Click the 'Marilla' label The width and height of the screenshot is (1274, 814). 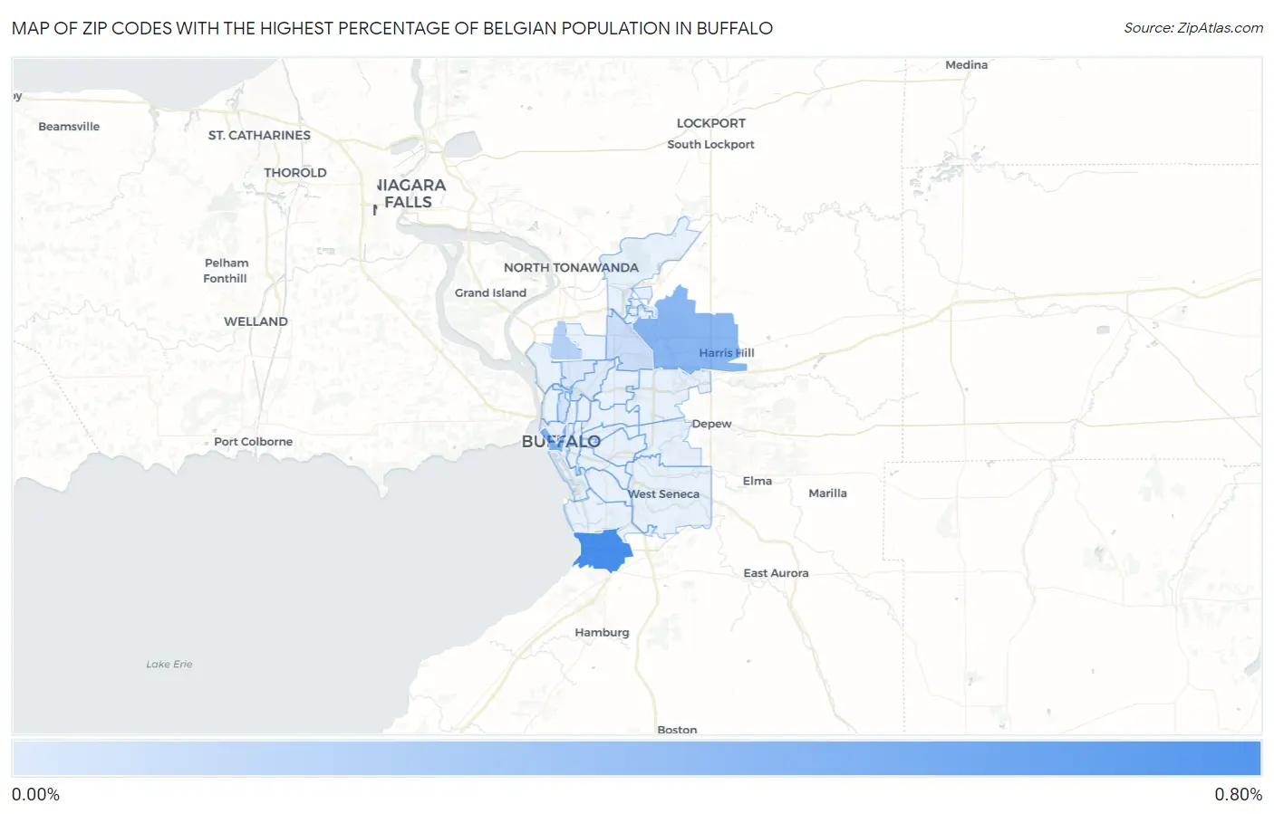(827, 493)
